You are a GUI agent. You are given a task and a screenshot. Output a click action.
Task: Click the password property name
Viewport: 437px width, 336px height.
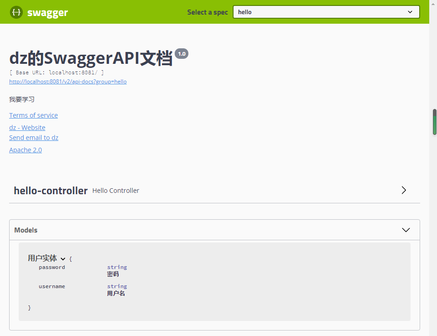(x=52, y=267)
